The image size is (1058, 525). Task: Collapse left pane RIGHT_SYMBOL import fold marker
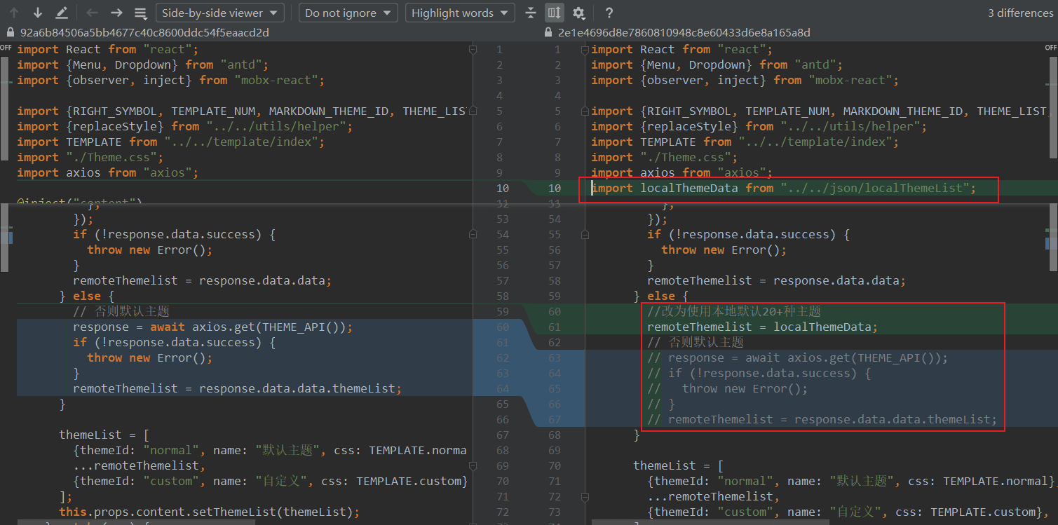(x=472, y=111)
